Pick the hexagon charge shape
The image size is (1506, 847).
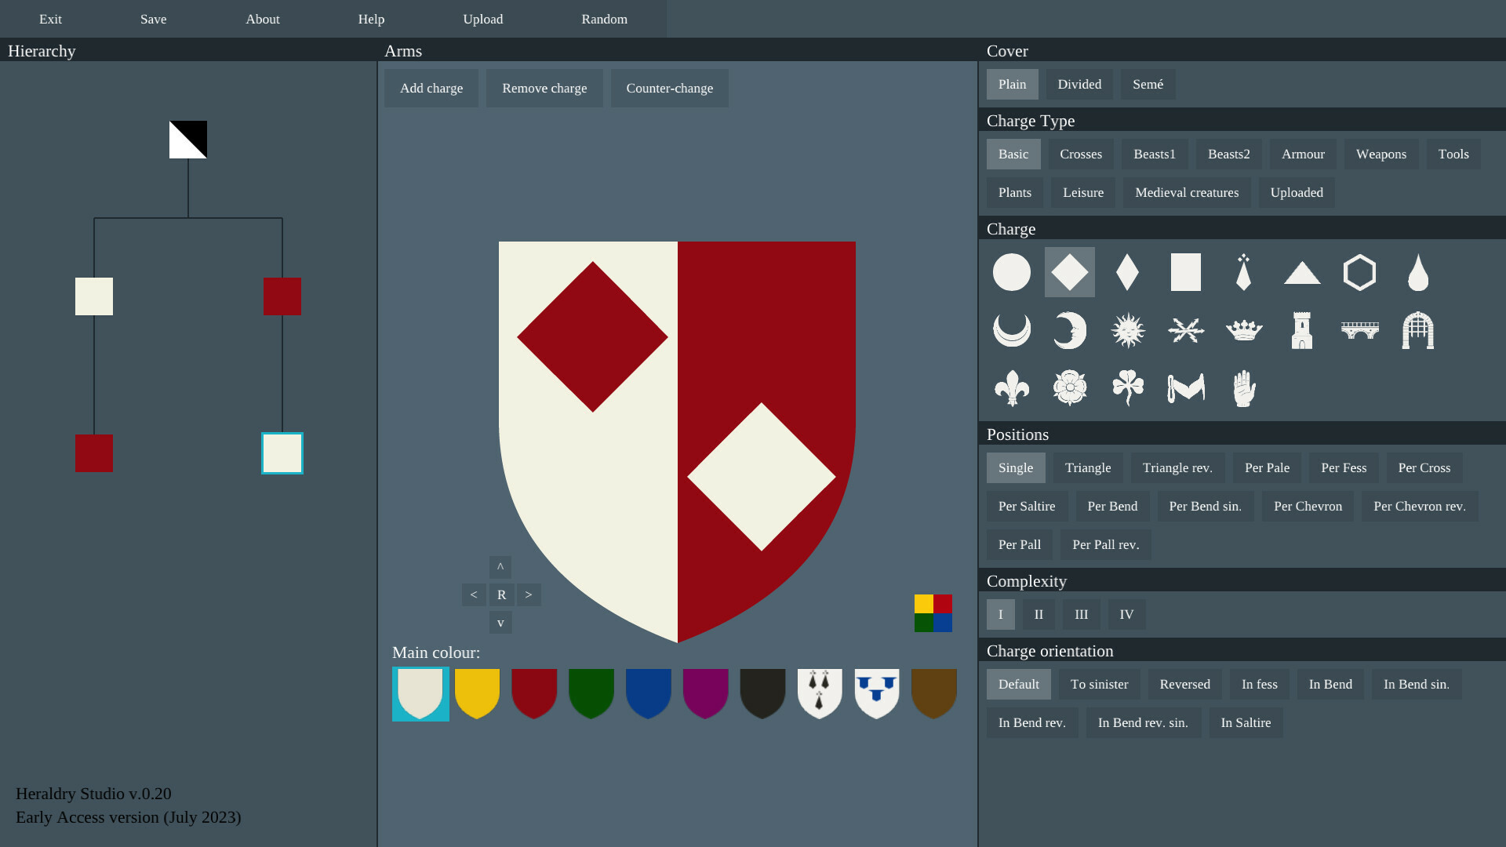1359,272
